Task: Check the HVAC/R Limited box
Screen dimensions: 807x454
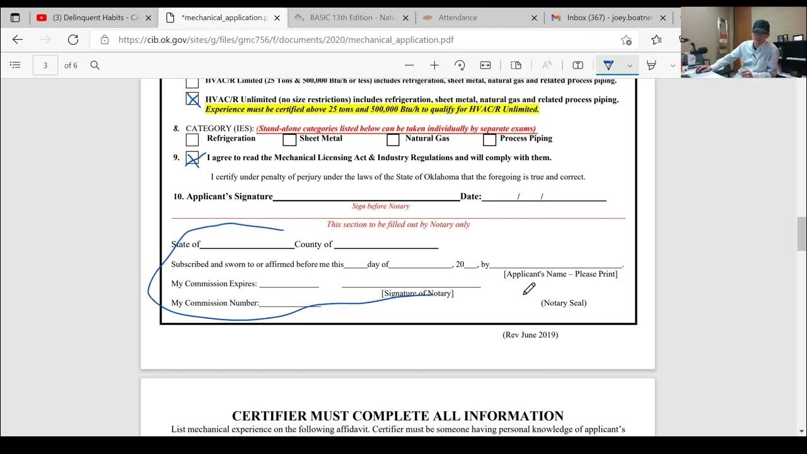Action: coord(192,82)
